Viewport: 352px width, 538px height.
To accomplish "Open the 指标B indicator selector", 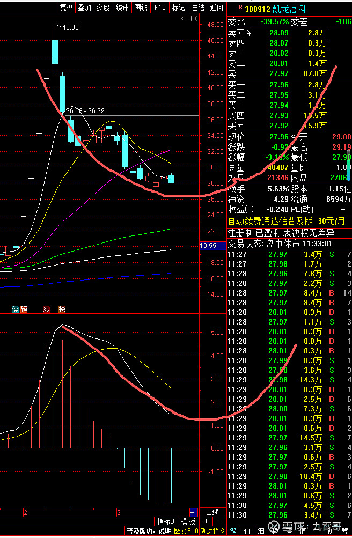I will 166,521.
